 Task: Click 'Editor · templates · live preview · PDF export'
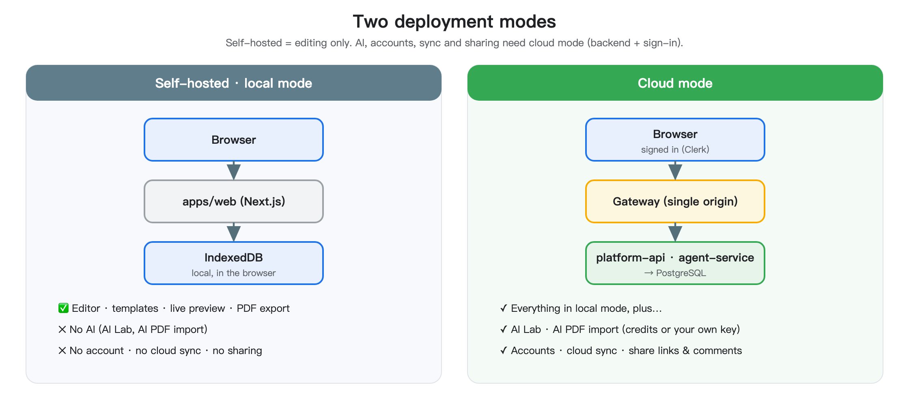181,308
